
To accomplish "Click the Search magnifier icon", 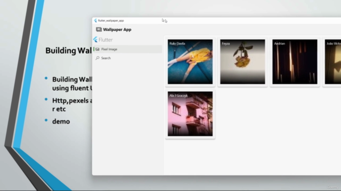I will tap(98, 58).
